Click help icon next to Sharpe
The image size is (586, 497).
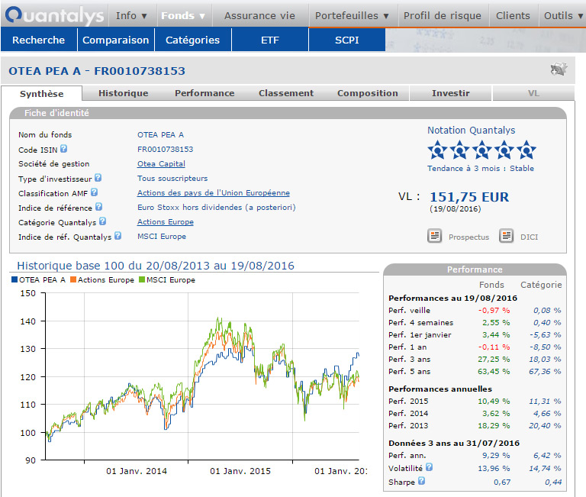421,482
